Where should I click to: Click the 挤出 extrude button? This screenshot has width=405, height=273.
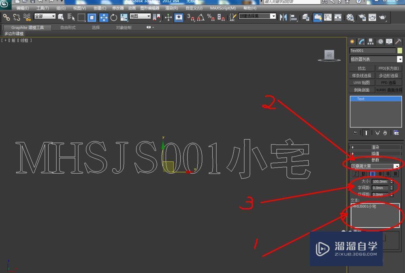coord(362,68)
